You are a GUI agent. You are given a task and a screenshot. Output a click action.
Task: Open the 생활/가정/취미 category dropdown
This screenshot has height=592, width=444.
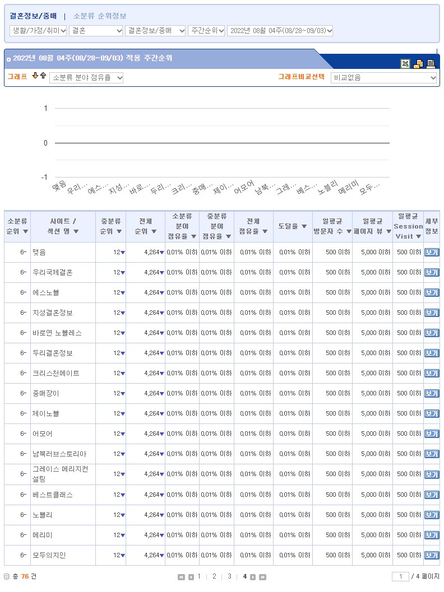coord(38,31)
